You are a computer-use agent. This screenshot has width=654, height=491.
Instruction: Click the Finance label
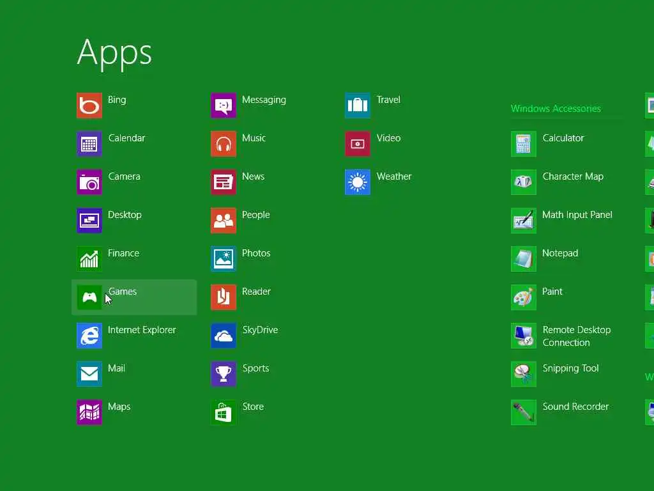click(x=123, y=253)
